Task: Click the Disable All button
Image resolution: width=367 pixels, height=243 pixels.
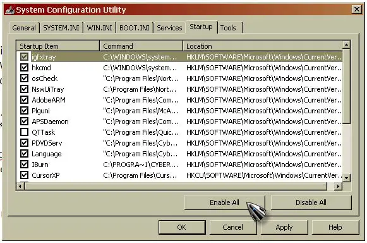Action: (311, 202)
